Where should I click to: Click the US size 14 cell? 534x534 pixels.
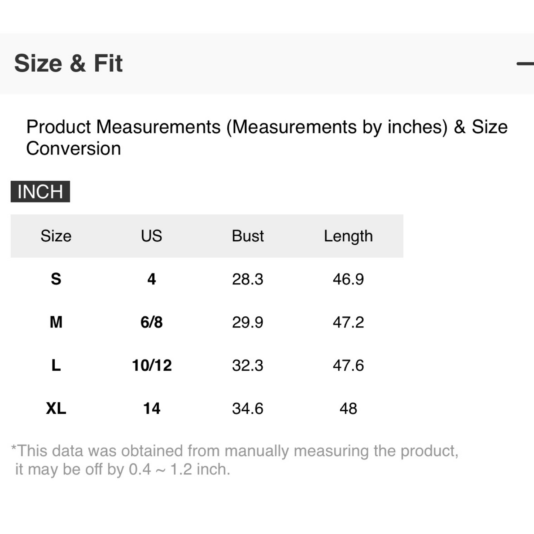[x=152, y=408]
